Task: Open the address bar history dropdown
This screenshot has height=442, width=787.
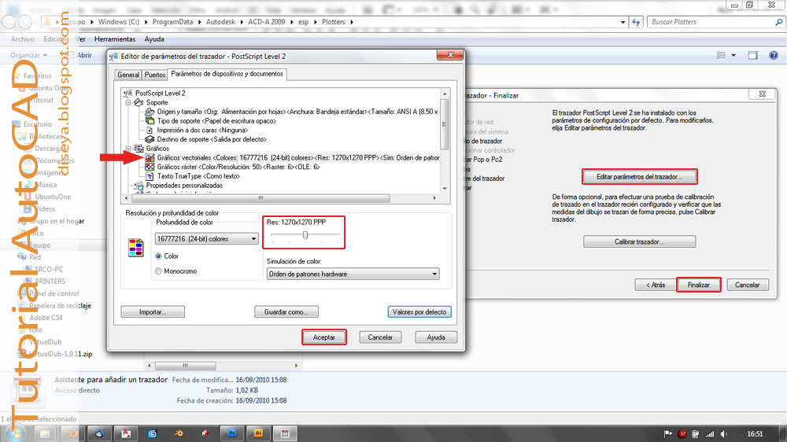Action: pyautogui.click(x=623, y=22)
